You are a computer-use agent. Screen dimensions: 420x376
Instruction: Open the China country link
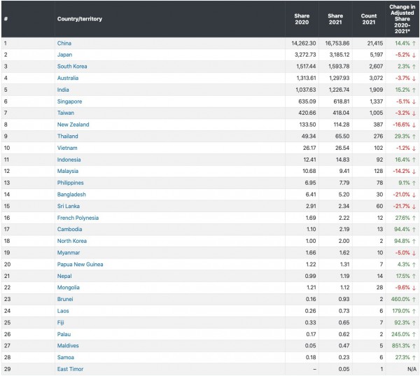pos(64,43)
